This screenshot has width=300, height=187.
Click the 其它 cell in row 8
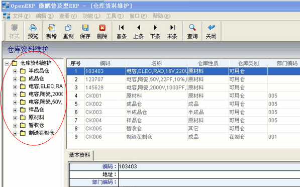[x=208, y=129]
